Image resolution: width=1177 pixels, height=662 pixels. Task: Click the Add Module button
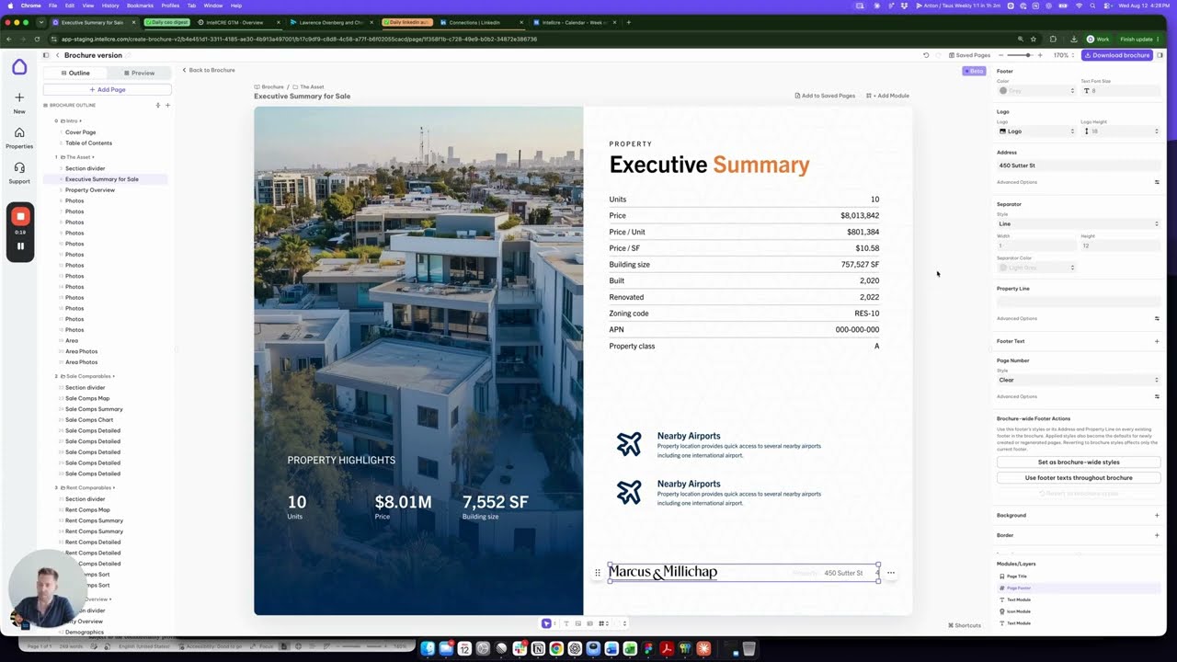click(887, 96)
